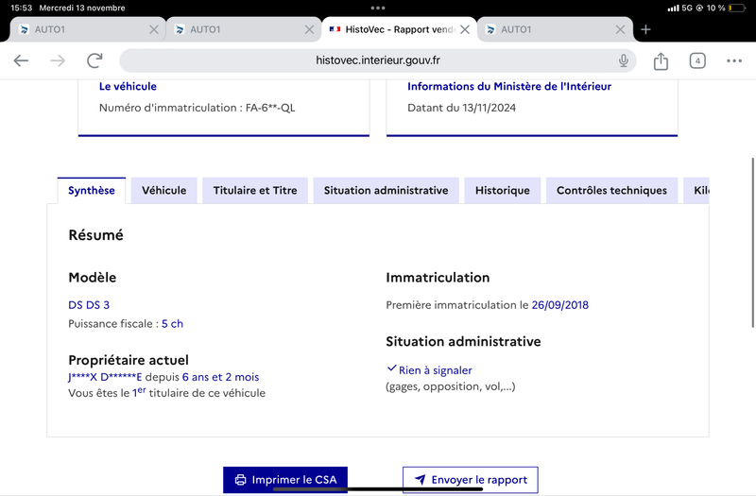Click the Résumé heading
Viewport: 756px width, 496px height.
[x=96, y=235]
